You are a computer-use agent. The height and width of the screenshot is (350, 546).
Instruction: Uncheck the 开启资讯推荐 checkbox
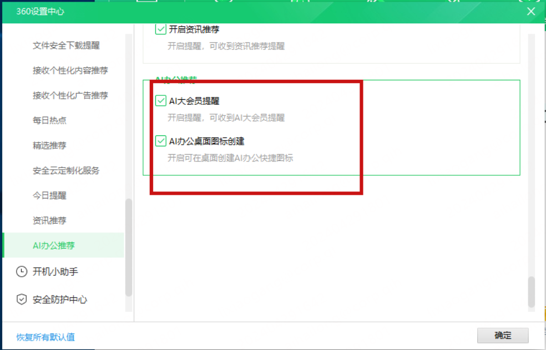[160, 29]
